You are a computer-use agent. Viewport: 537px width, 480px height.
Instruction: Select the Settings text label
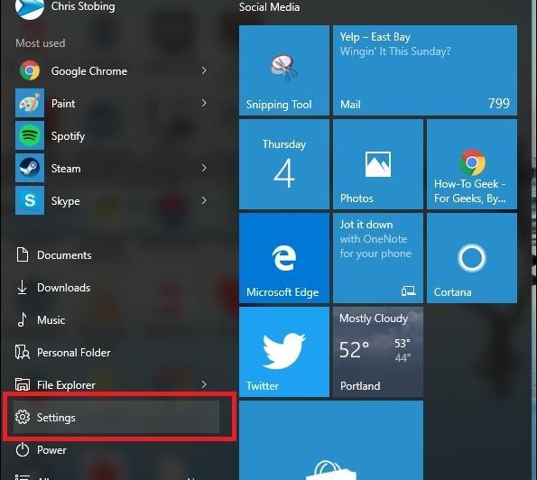[56, 418]
